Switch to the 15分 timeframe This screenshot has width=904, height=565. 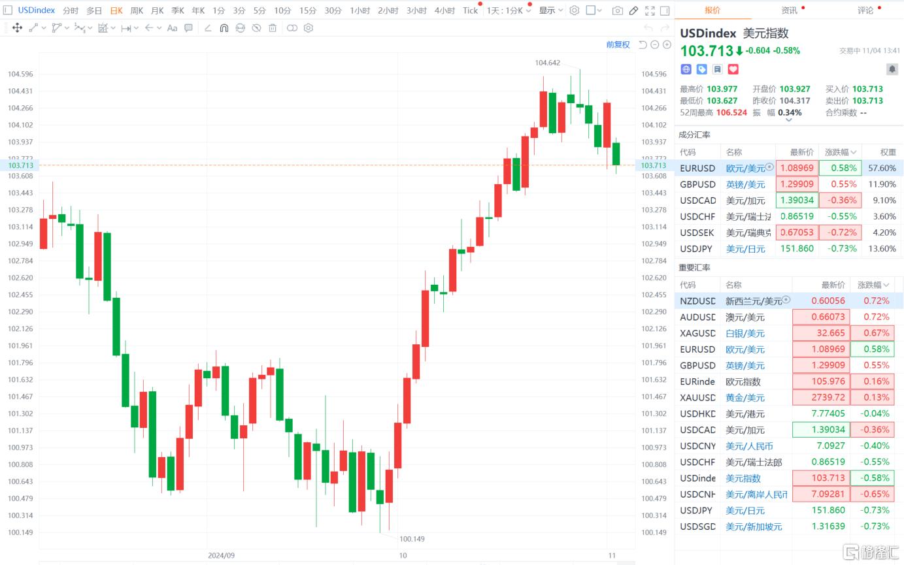[x=308, y=10]
